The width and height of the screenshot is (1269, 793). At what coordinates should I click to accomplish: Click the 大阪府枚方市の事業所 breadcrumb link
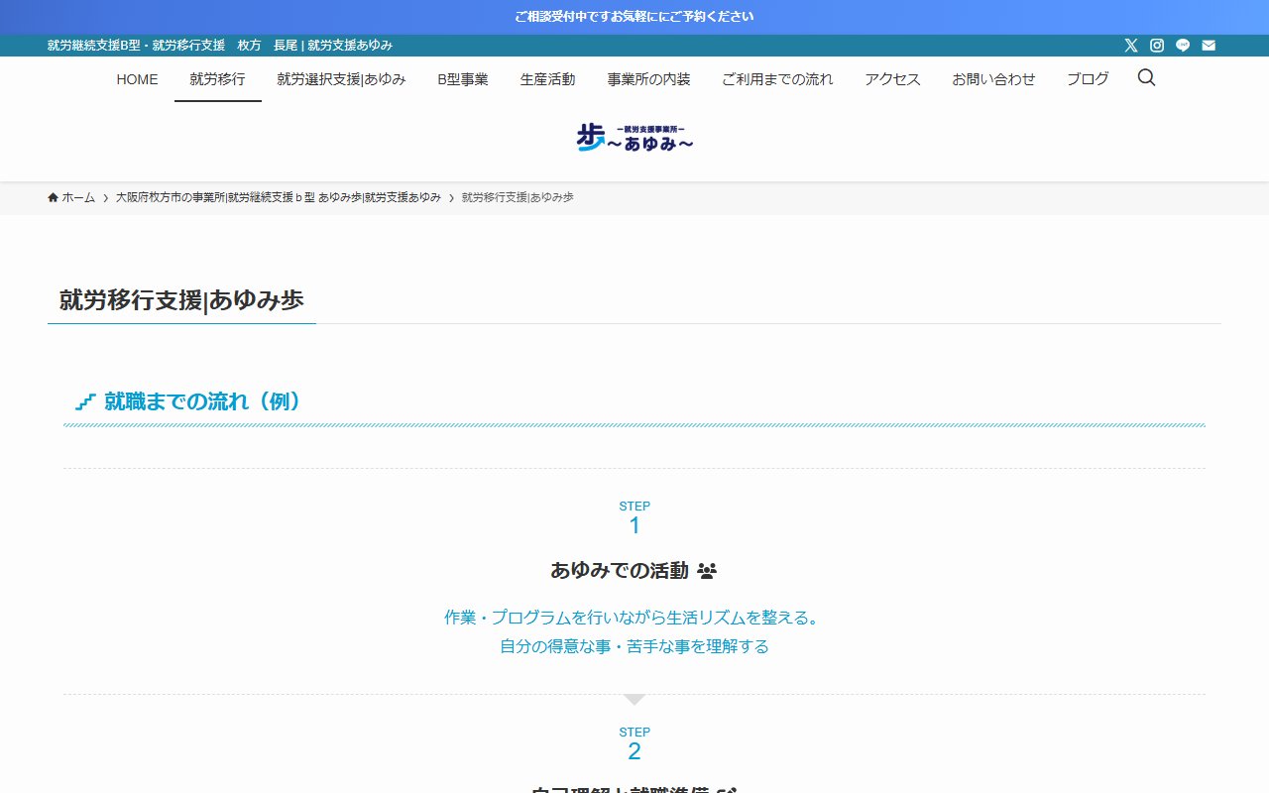(279, 197)
